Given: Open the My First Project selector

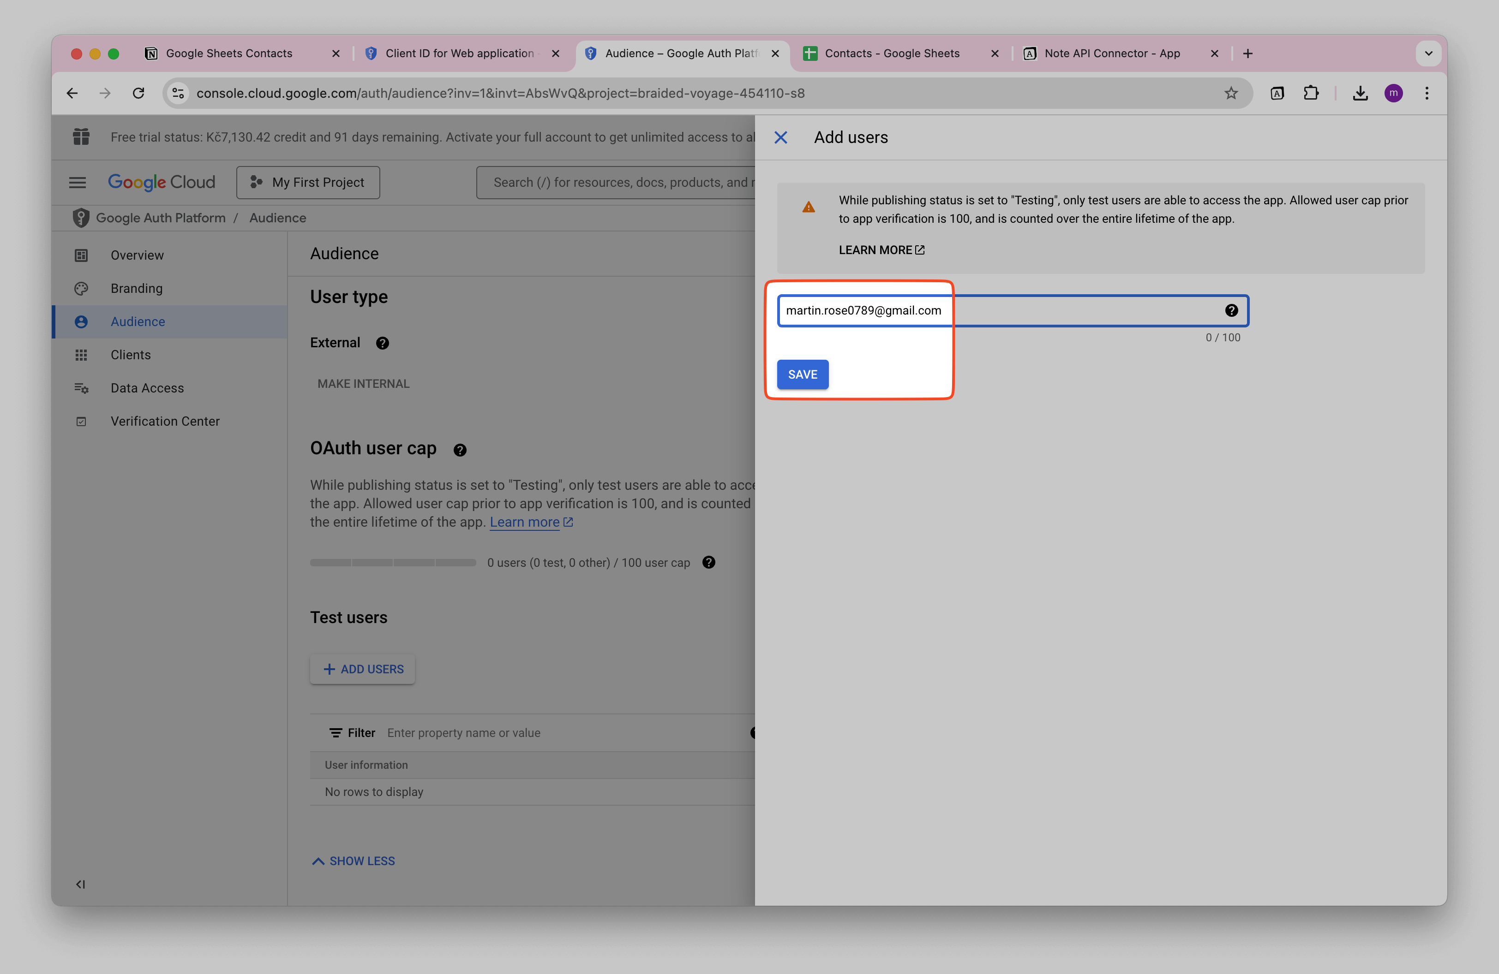Looking at the screenshot, I should 308,182.
